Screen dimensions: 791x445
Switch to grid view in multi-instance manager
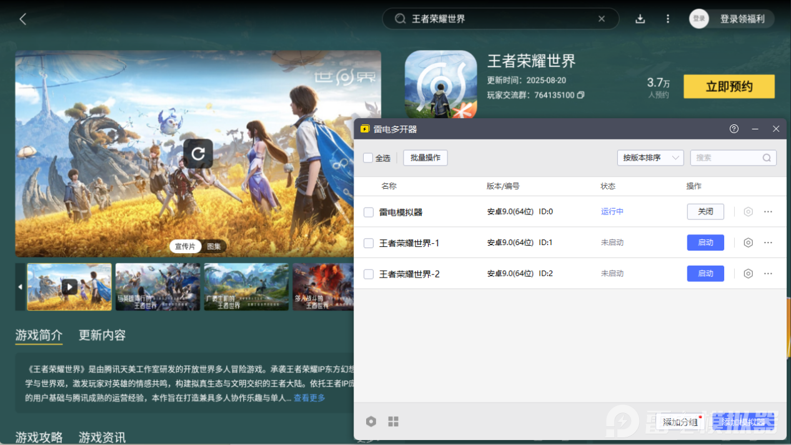(393, 422)
